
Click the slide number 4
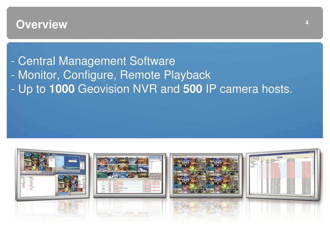[307, 23]
